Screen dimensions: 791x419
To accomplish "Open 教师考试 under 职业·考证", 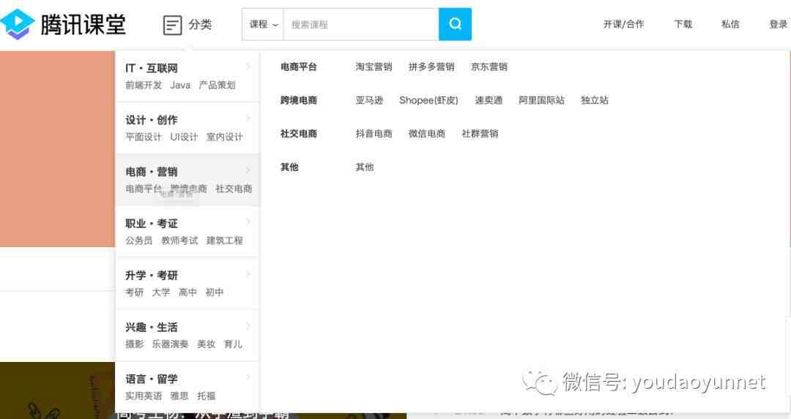I will coord(179,241).
